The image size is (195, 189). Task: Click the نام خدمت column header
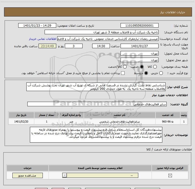(120, 115)
